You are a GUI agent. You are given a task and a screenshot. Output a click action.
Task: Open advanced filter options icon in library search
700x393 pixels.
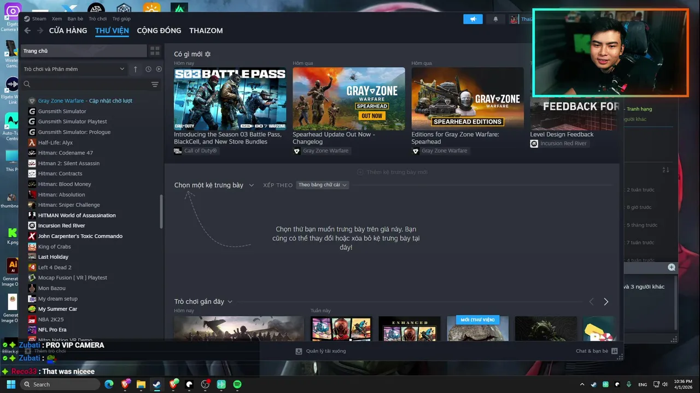pos(155,85)
